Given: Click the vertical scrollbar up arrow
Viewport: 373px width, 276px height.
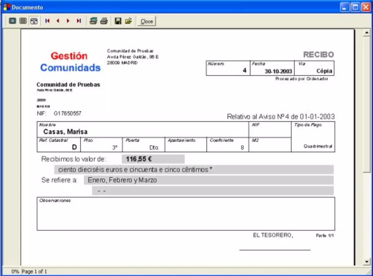Looking at the screenshot, I should pyautogui.click(x=366, y=32).
